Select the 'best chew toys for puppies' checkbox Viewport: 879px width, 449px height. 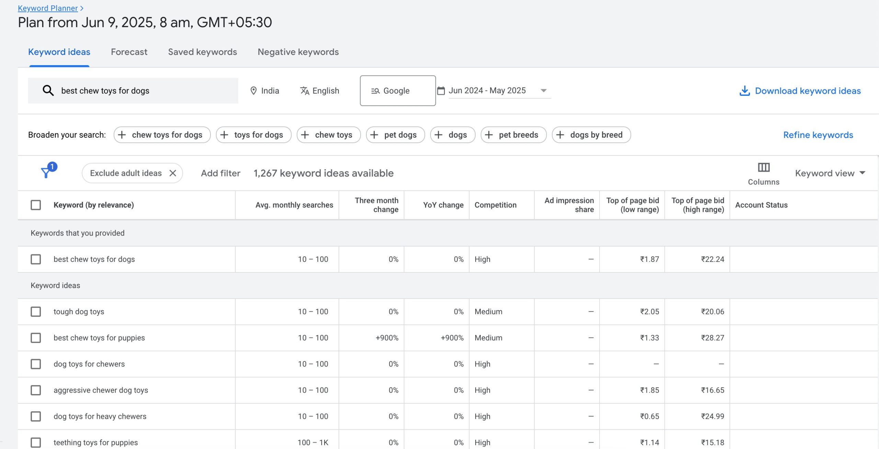point(36,338)
